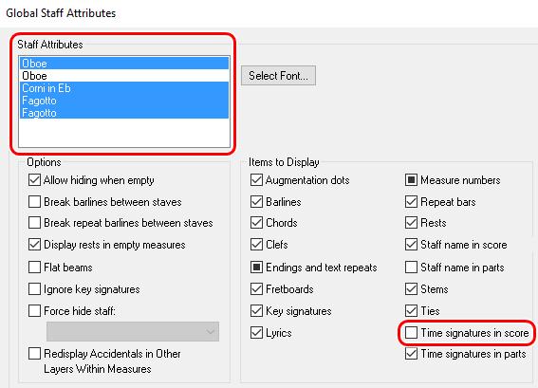Check Ignore key signatures
The width and height of the screenshot is (538, 388).
[34, 288]
